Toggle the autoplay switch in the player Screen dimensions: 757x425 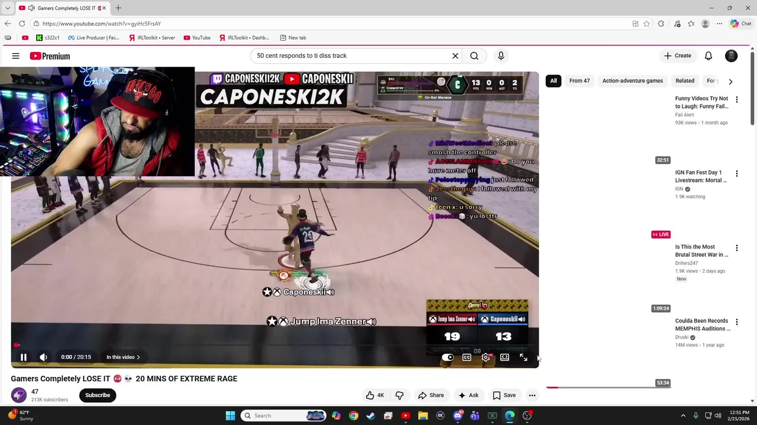click(x=448, y=357)
